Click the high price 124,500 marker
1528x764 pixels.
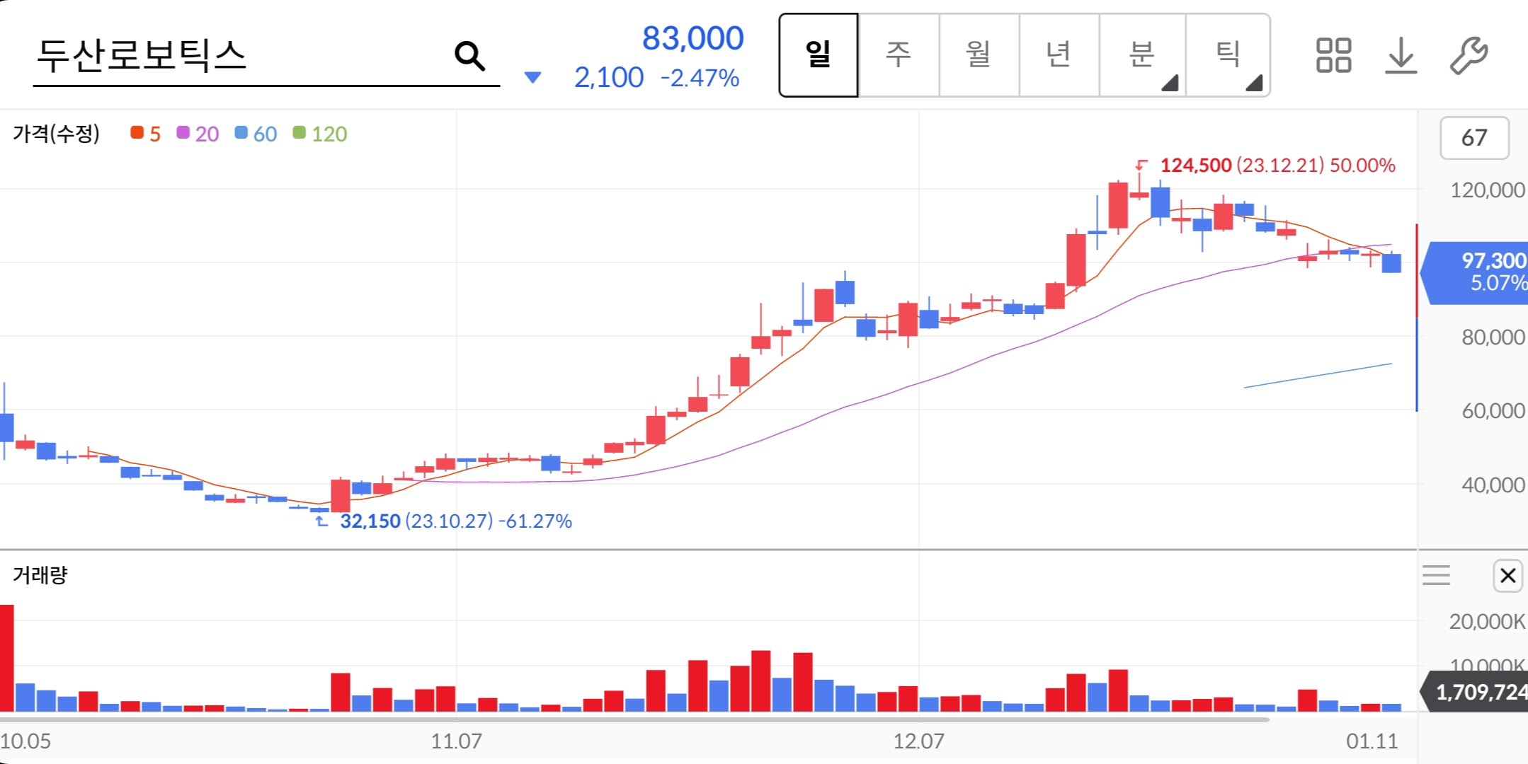[x=1195, y=166]
